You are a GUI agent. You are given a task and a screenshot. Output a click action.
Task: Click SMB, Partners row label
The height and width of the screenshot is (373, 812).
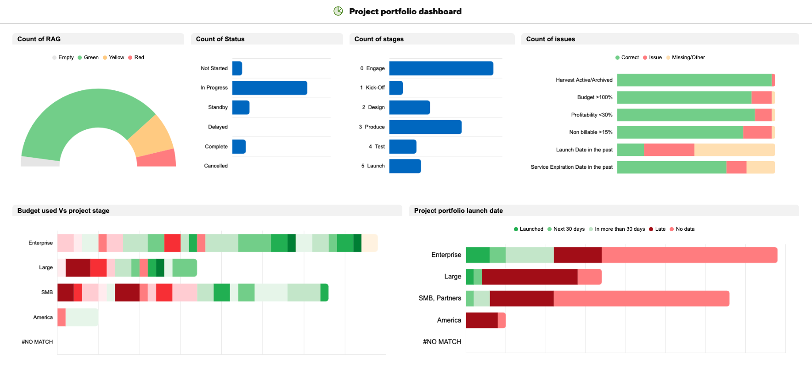tap(440, 298)
